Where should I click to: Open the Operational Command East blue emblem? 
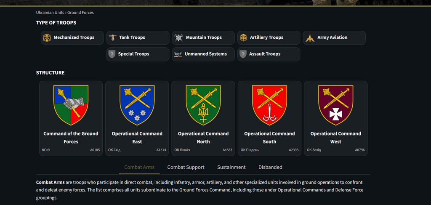point(137,105)
